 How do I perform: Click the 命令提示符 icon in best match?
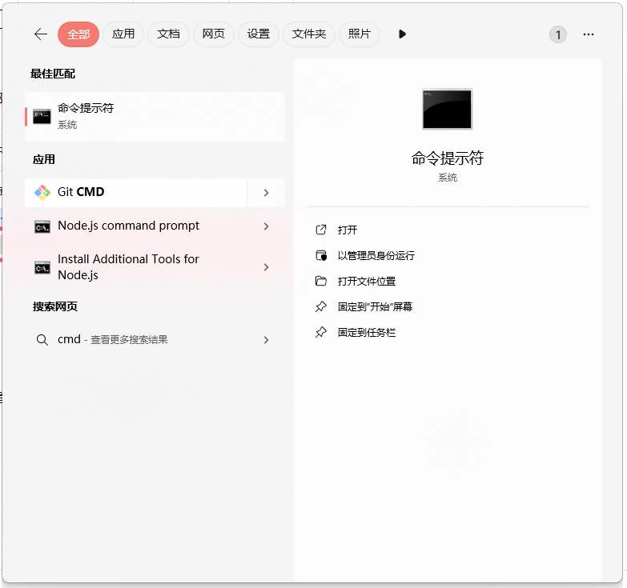(x=42, y=116)
